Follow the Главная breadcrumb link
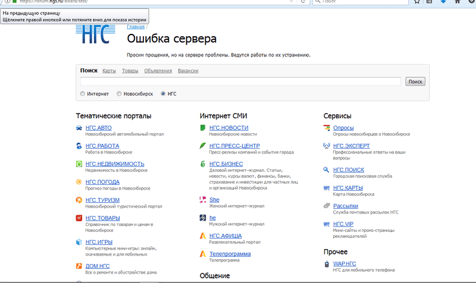The height and width of the screenshot is (283, 476). click(136, 27)
